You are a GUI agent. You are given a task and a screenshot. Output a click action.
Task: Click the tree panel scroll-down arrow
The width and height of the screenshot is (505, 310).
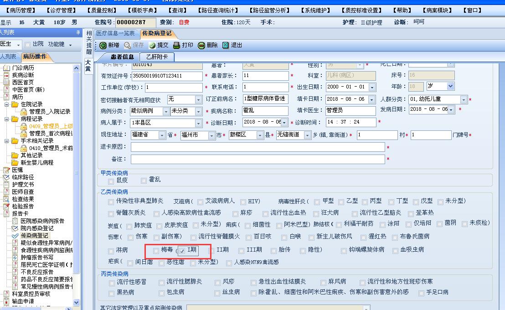click(x=76, y=302)
